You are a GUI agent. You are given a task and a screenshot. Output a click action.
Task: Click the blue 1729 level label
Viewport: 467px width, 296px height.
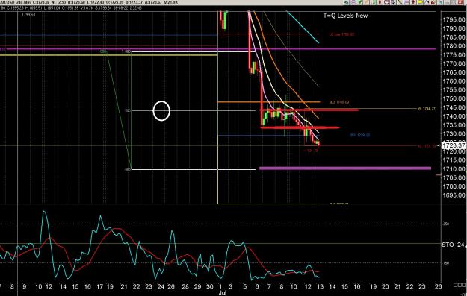coord(360,135)
